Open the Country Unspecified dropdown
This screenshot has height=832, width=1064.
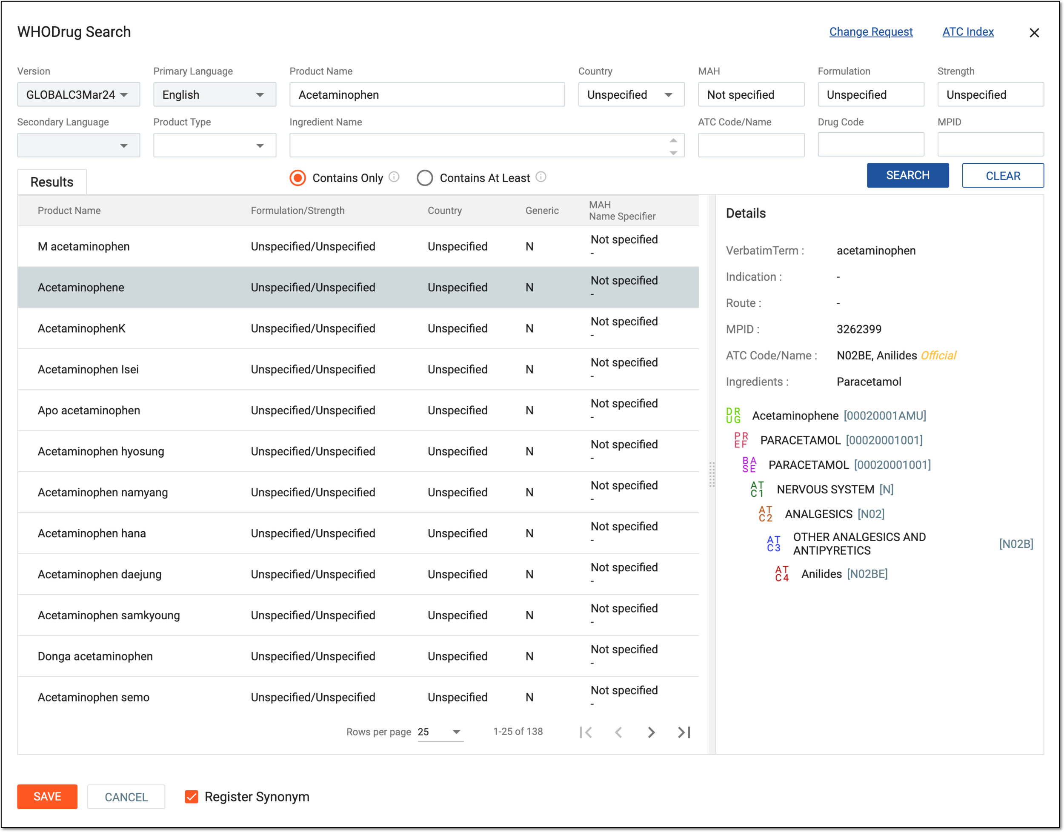pyautogui.click(x=631, y=94)
